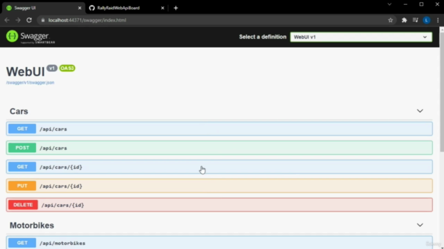Minimize the browser window
This screenshot has width=444, height=249.
point(405,4)
